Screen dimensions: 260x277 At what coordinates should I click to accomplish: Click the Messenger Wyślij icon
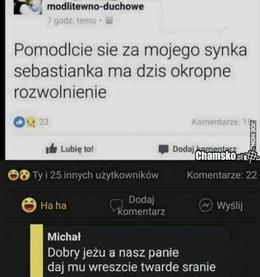coord(205,205)
